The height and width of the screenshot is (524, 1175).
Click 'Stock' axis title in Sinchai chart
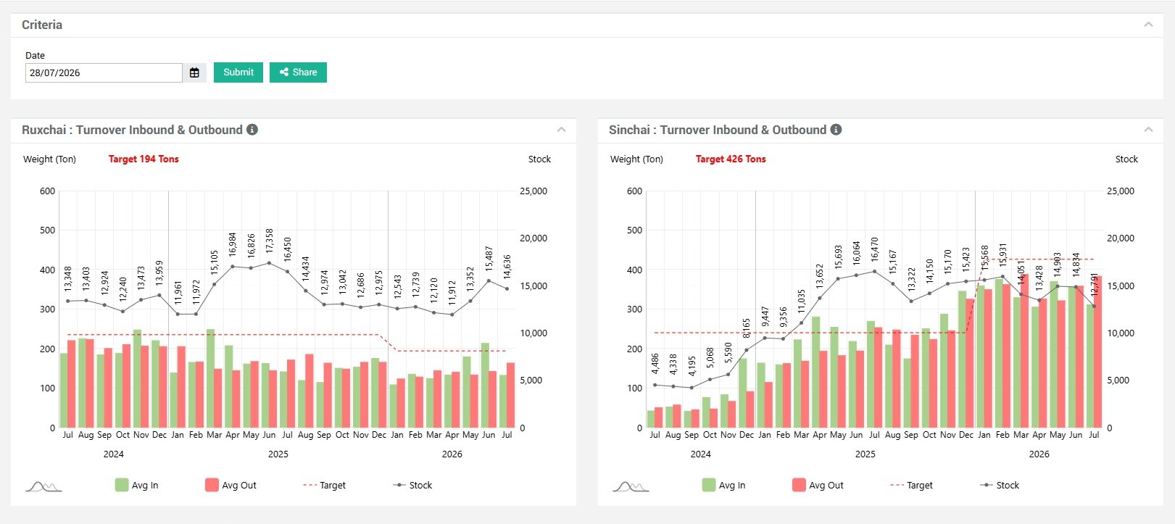(x=1126, y=159)
